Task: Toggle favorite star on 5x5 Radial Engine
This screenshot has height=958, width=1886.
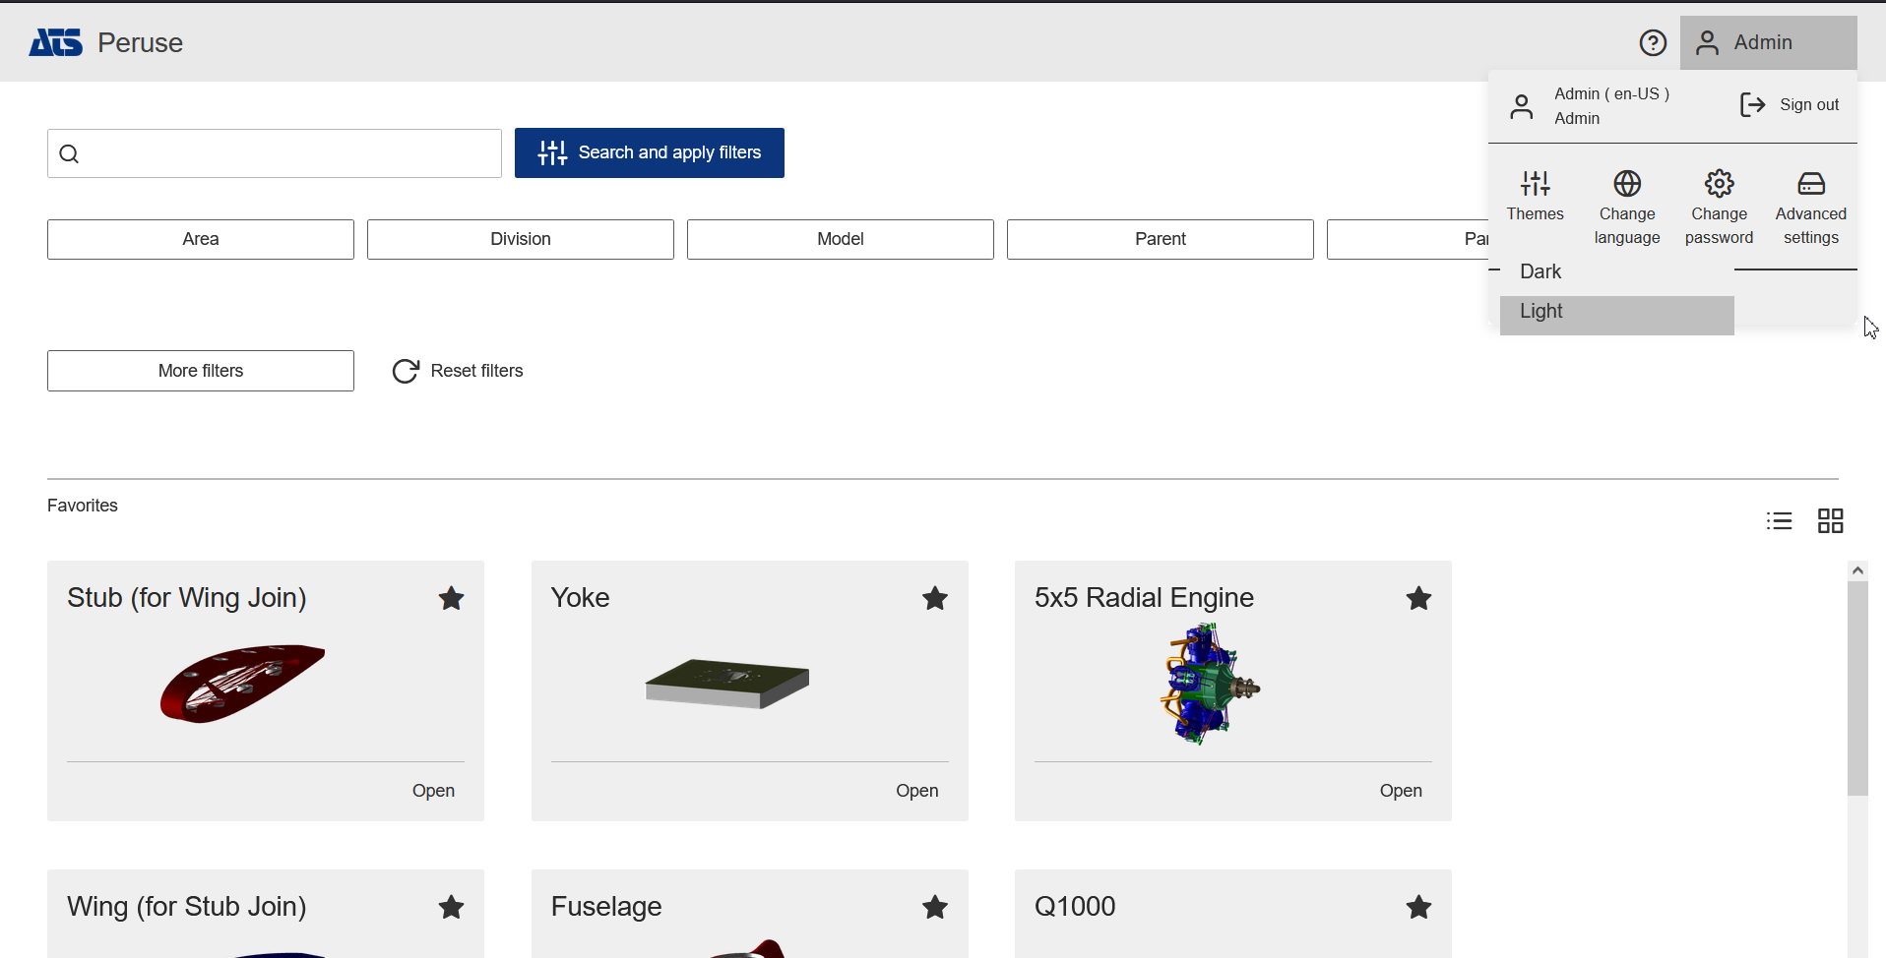Action: click(1417, 598)
